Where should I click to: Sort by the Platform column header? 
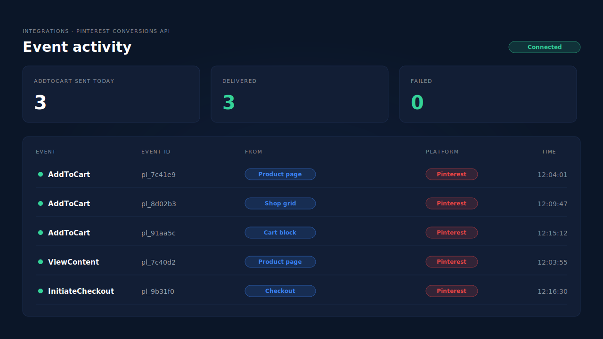click(442, 152)
